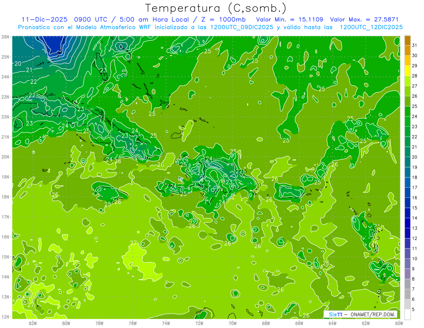
Task: Click the legend swatch between 26 and 27
Action: pyautogui.click(x=407, y=91)
